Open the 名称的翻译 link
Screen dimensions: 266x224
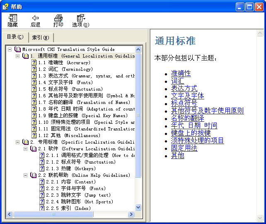pos(187,118)
